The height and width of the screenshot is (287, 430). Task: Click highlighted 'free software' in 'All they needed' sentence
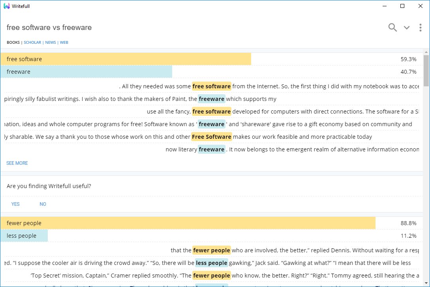(x=211, y=86)
